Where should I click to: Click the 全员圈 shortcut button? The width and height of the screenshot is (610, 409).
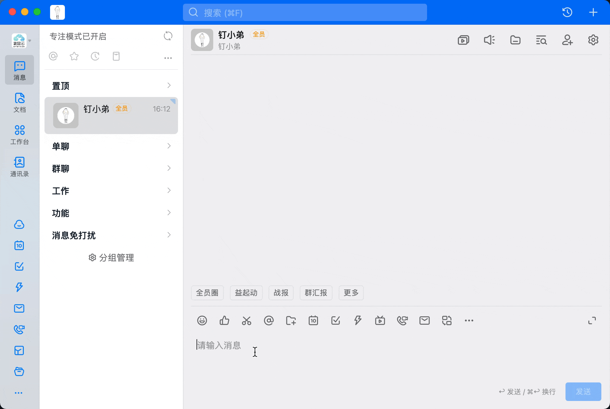click(207, 293)
